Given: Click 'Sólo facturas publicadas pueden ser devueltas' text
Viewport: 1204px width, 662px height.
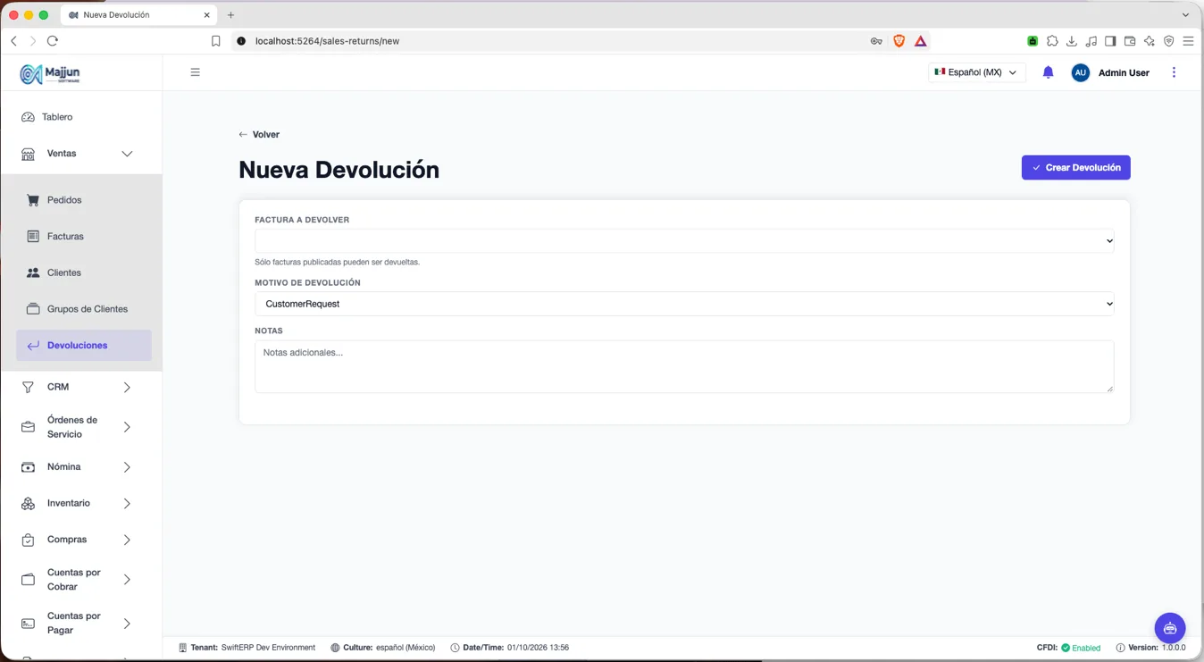Looking at the screenshot, I should (x=338, y=263).
